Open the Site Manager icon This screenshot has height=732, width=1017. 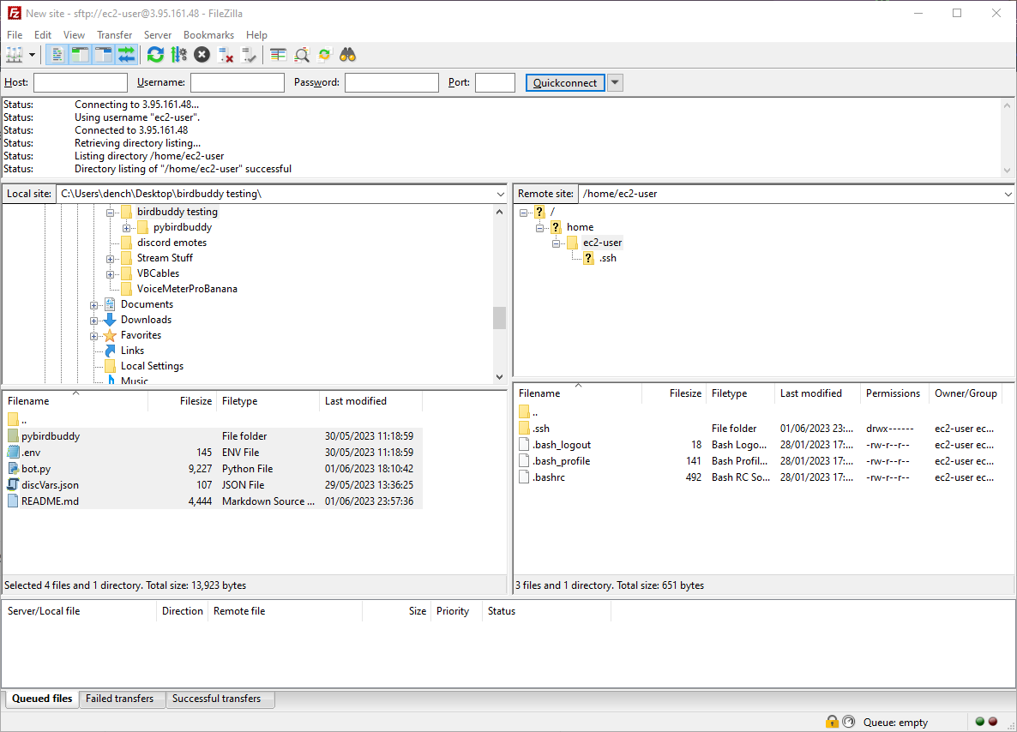coord(15,55)
